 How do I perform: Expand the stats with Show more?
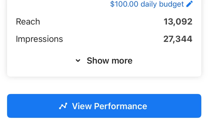click(x=109, y=61)
